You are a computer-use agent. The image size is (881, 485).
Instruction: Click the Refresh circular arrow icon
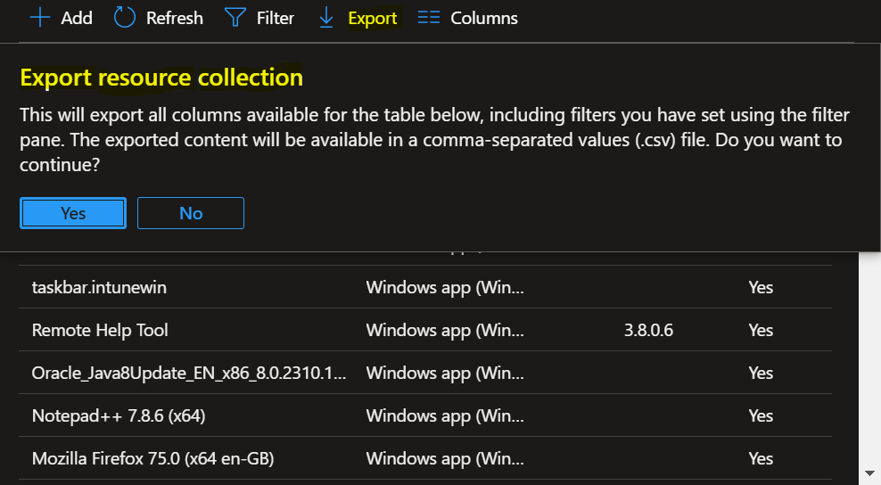tap(125, 18)
